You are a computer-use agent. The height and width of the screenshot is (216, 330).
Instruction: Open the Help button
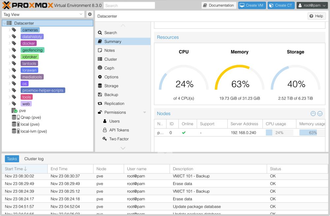316,16
